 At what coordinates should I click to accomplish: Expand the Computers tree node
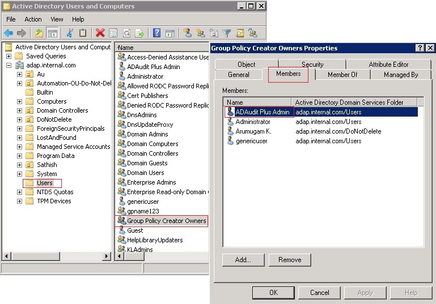[x=19, y=101]
